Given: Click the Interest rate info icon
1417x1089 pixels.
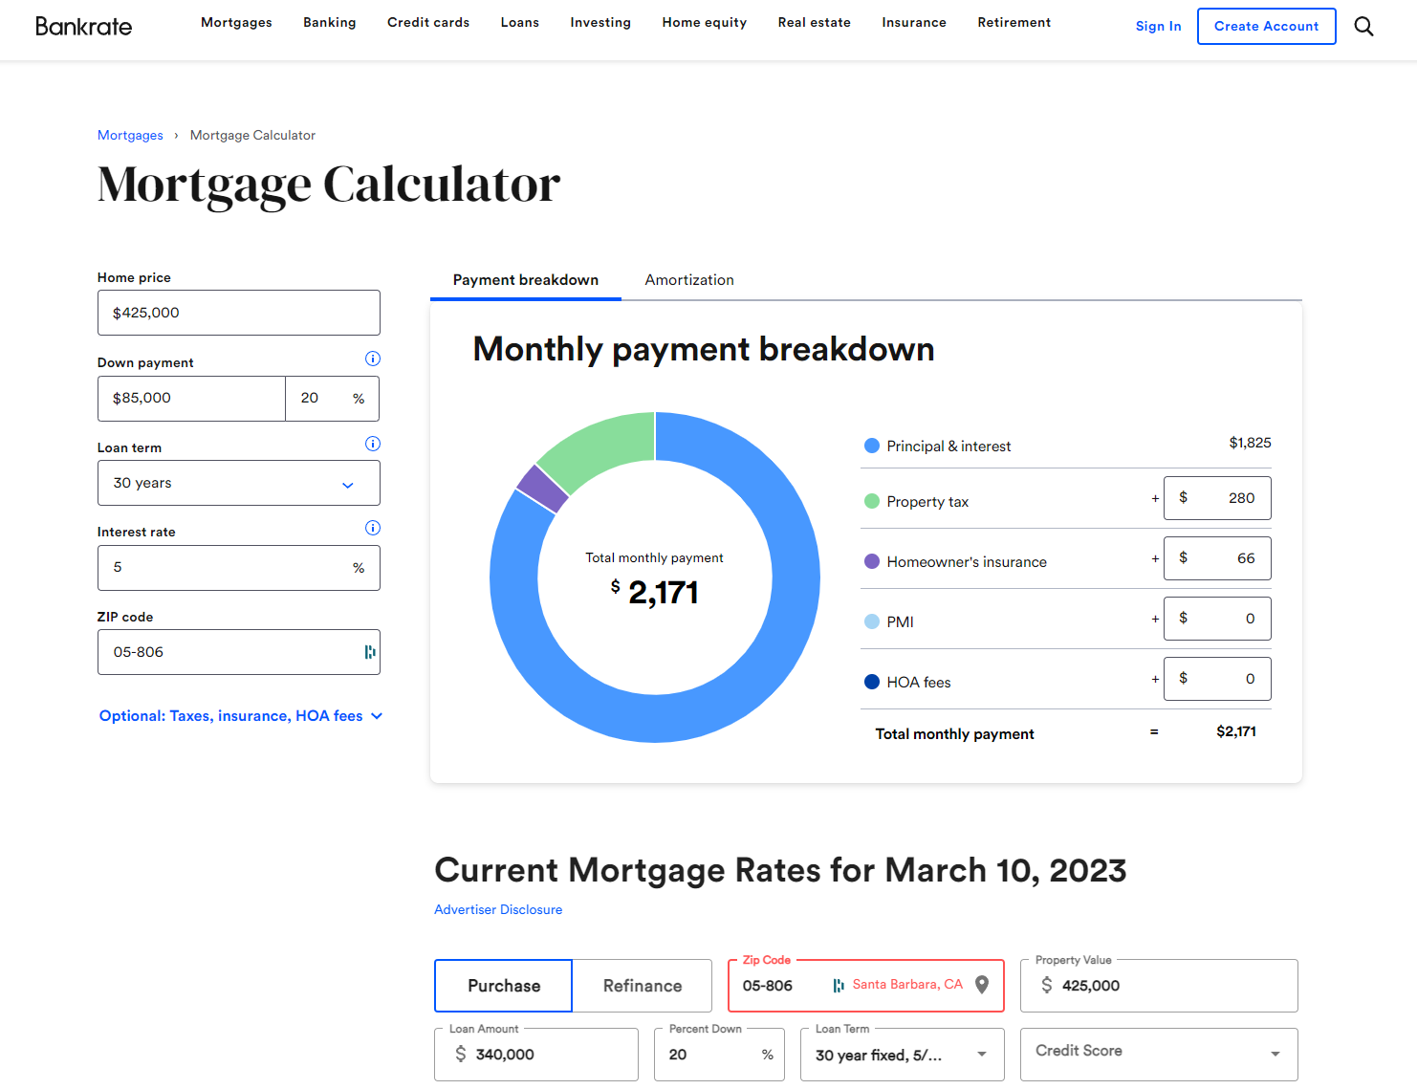Looking at the screenshot, I should (373, 528).
